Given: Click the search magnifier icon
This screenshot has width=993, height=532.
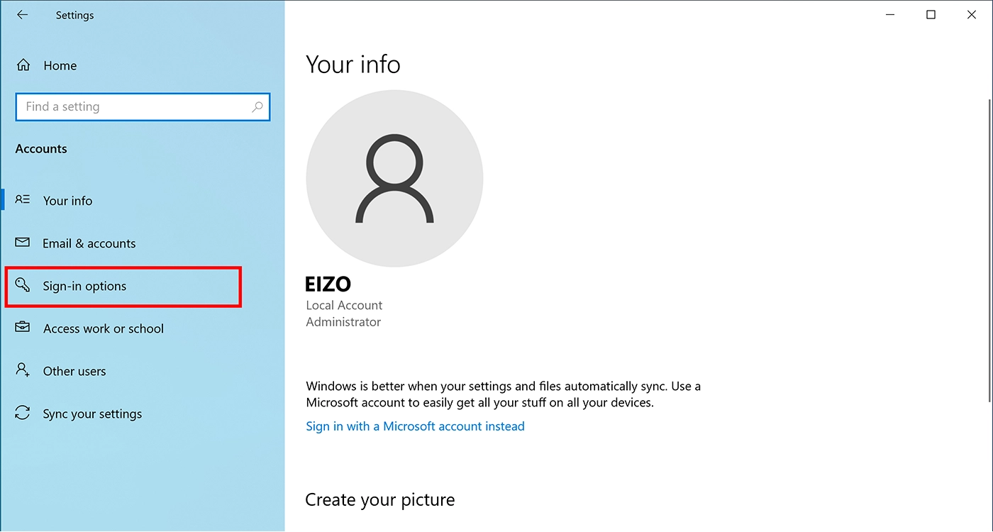Looking at the screenshot, I should coord(257,107).
